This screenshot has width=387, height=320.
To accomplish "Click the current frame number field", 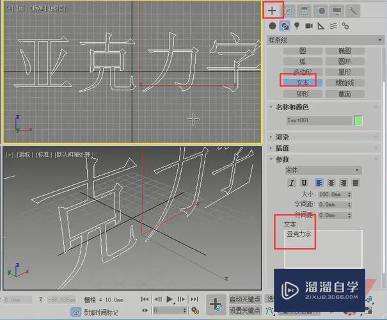I will coord(168,310).
